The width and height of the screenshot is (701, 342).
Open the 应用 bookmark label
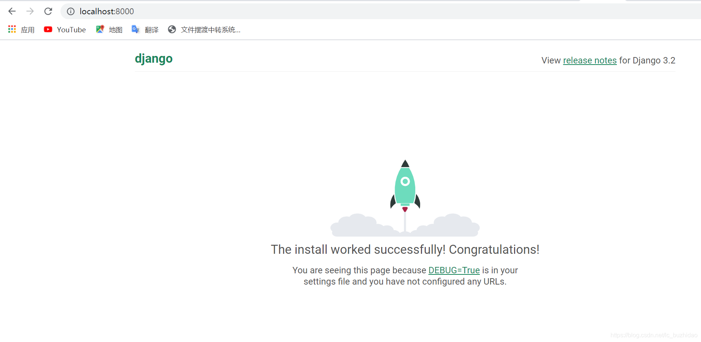click(x=28, y=30)
